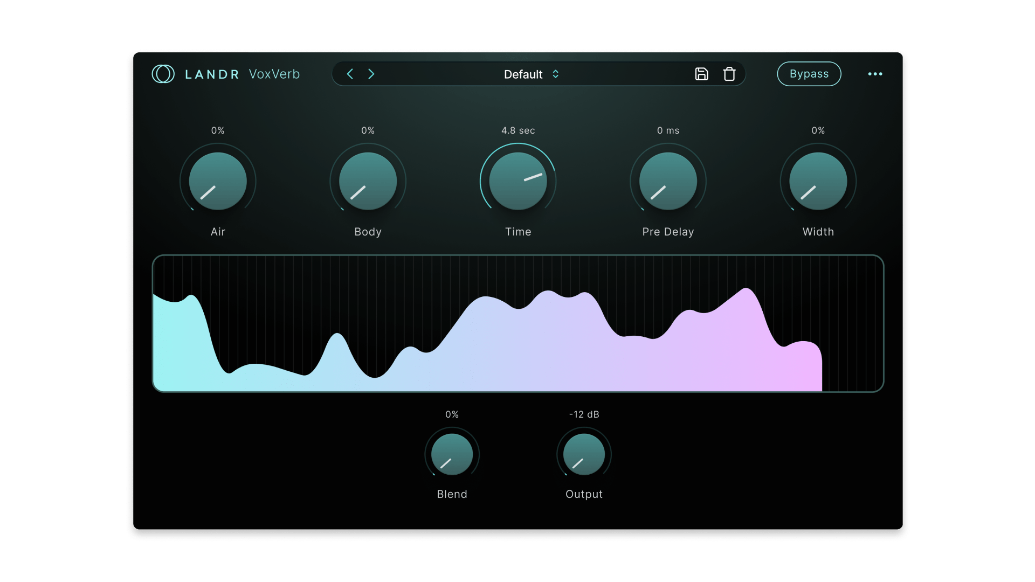
Task: Go to previous preset with left arrow
Action: [350, 74]
